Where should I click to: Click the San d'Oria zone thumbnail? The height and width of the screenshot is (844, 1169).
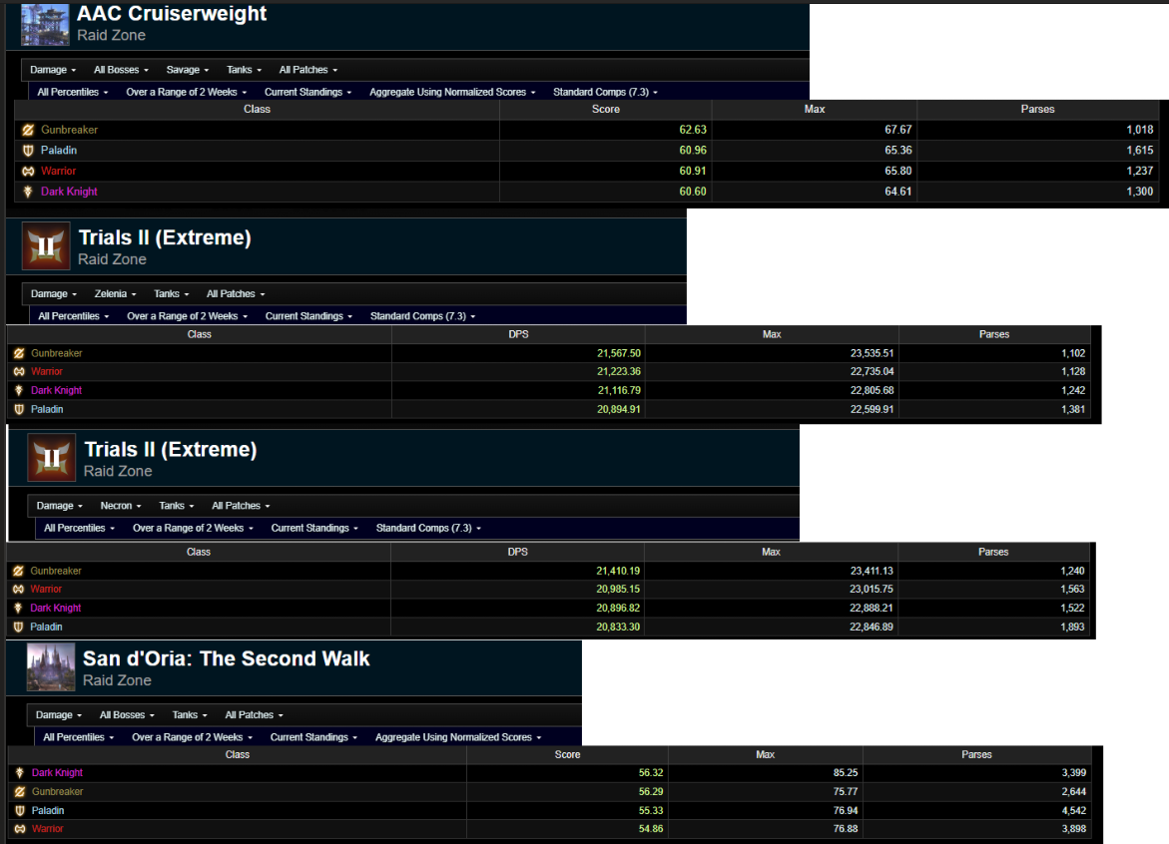click(x=51, y=667)
